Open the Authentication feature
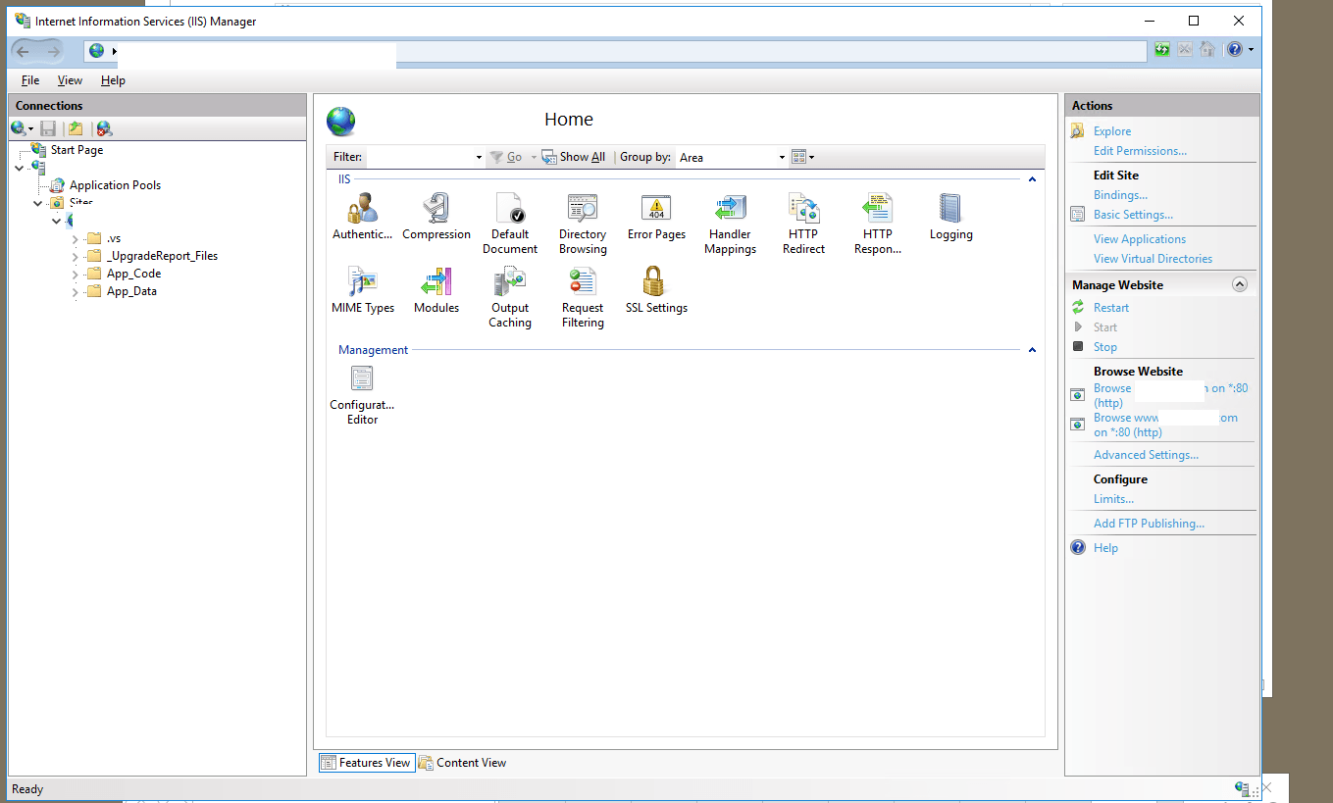This screenshot has height=803, width=1333. 362,216
